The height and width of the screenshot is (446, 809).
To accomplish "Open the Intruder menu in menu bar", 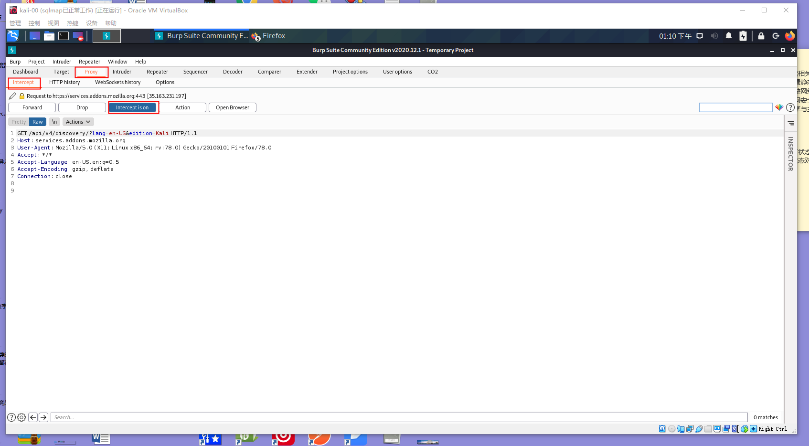I will pyautogui.click(x=62, y=62).
